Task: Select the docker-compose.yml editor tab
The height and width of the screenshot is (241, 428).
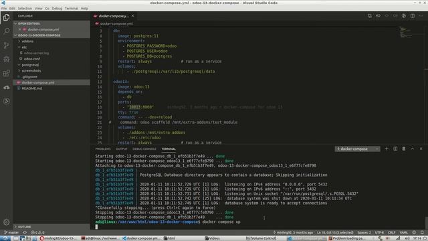Action: [x=114, y=16]
